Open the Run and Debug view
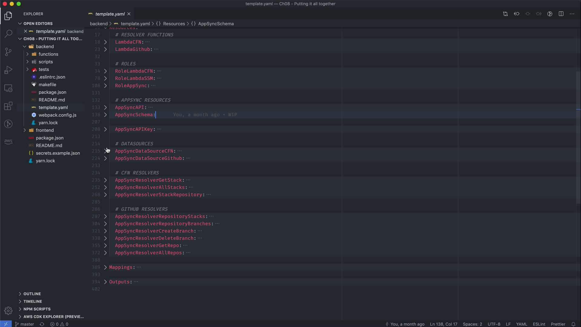The width and height of the screenshot is (581, 327). coord(8,70)
